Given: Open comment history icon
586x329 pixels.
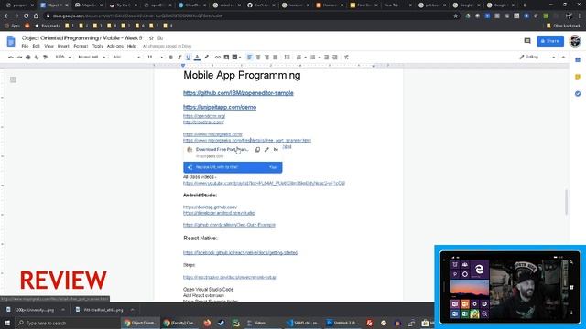Looking at the screenshot, I should click(x=527, y=40).
